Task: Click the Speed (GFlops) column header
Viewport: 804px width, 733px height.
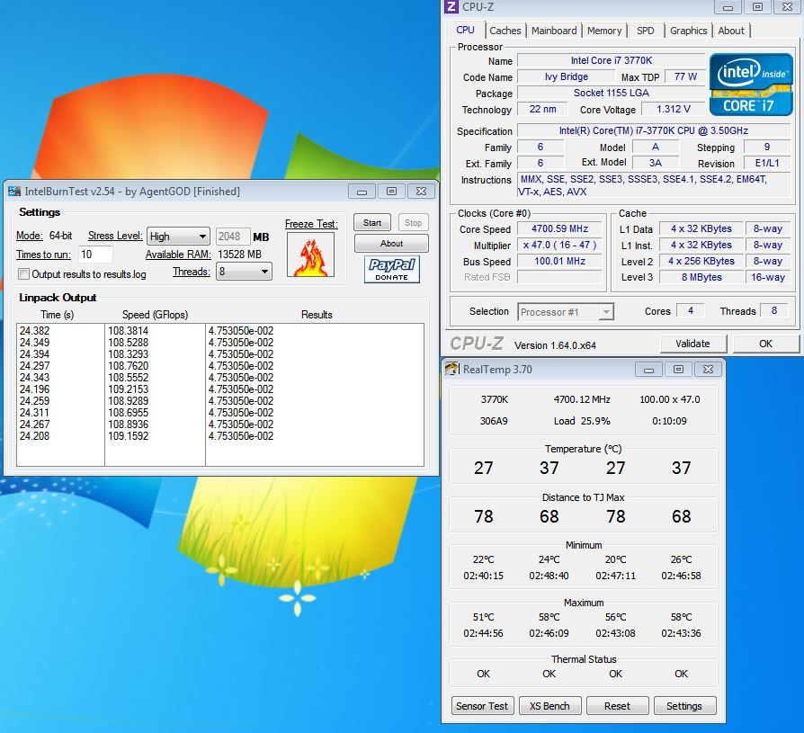Action: pyautogui.click(x=155, y=315)
